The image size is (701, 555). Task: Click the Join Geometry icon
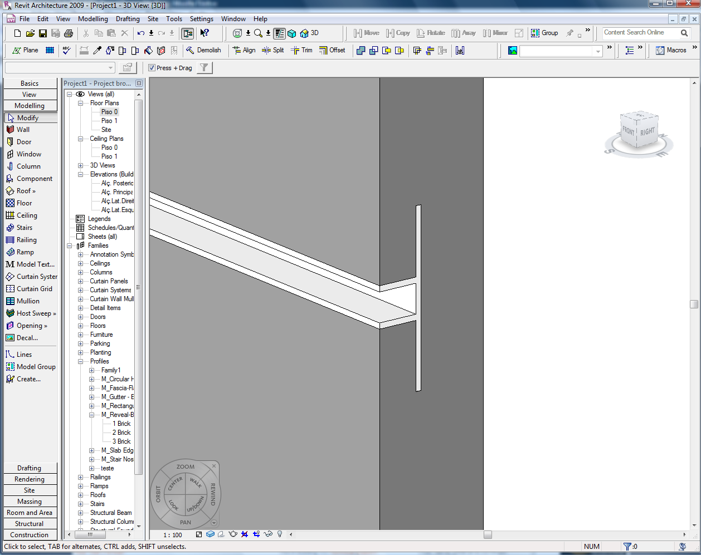361,51
